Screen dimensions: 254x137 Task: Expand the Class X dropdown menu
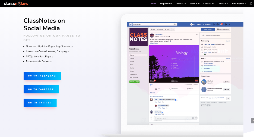click(x=195, y=4)
